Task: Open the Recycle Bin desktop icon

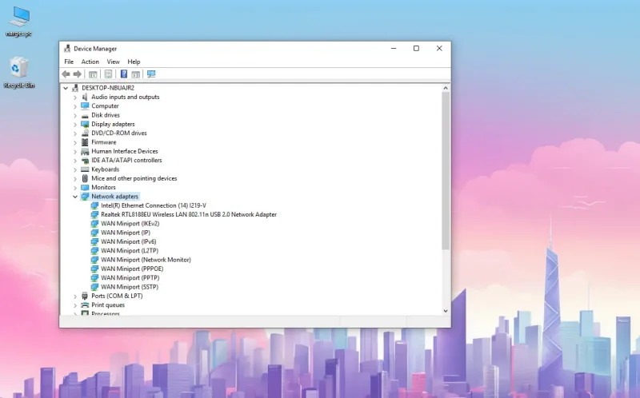Action: coord(19,73)
